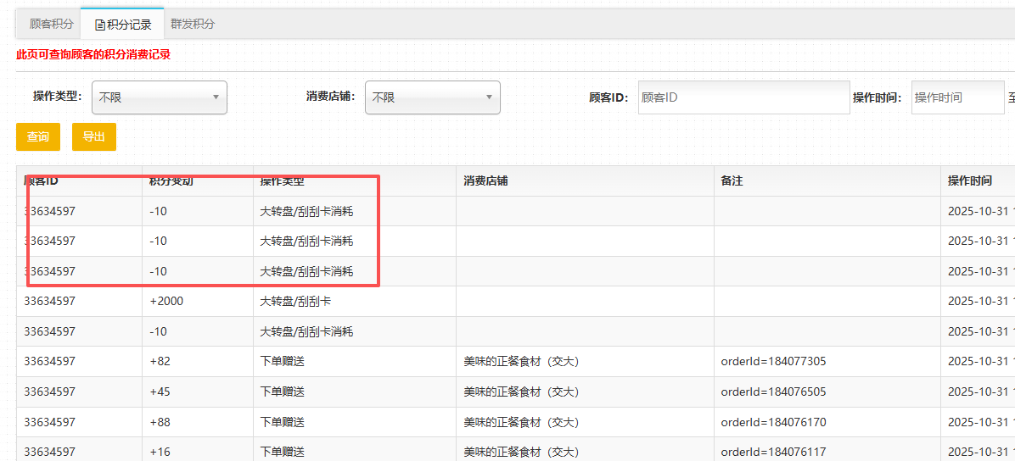Focus the 顾客ID input field

(743, 97)
